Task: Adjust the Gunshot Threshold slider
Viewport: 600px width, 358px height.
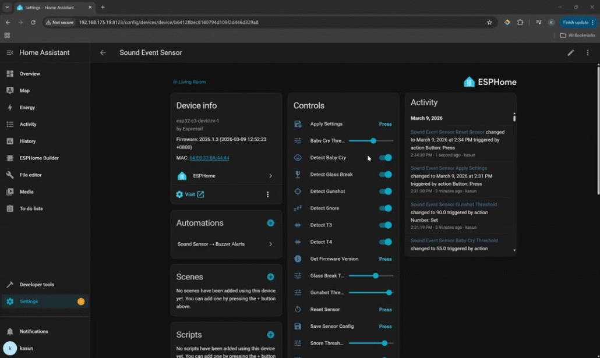Action: pos(389,293)
